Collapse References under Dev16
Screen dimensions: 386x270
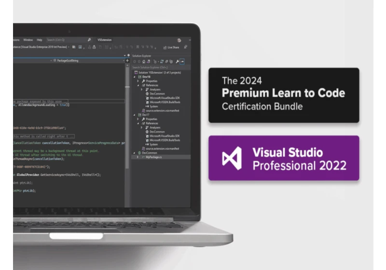(138, 85)
